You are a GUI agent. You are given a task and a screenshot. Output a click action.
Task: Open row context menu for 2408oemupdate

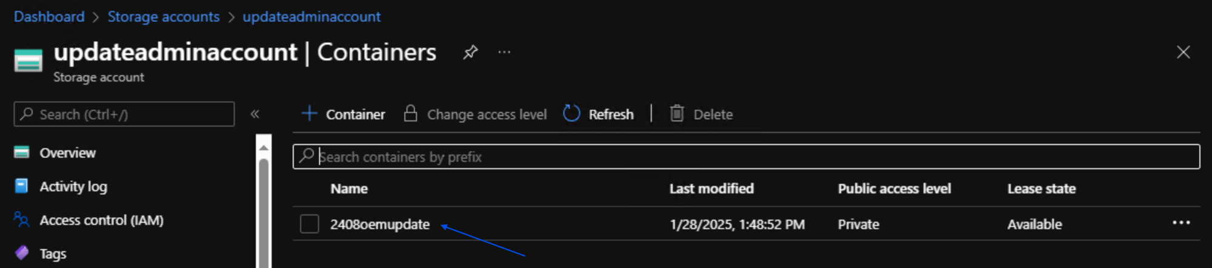[1180, 223]
